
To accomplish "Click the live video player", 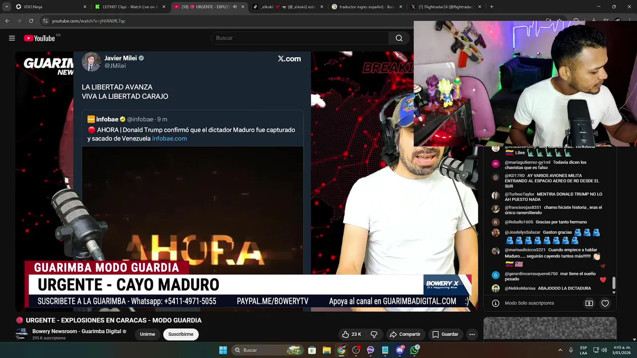I will pyautogui.click(x=246, y=181).
